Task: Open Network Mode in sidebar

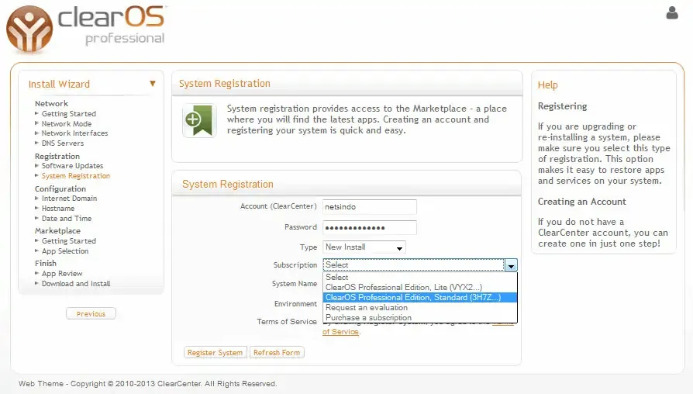Action: click(x=66, y=124)
